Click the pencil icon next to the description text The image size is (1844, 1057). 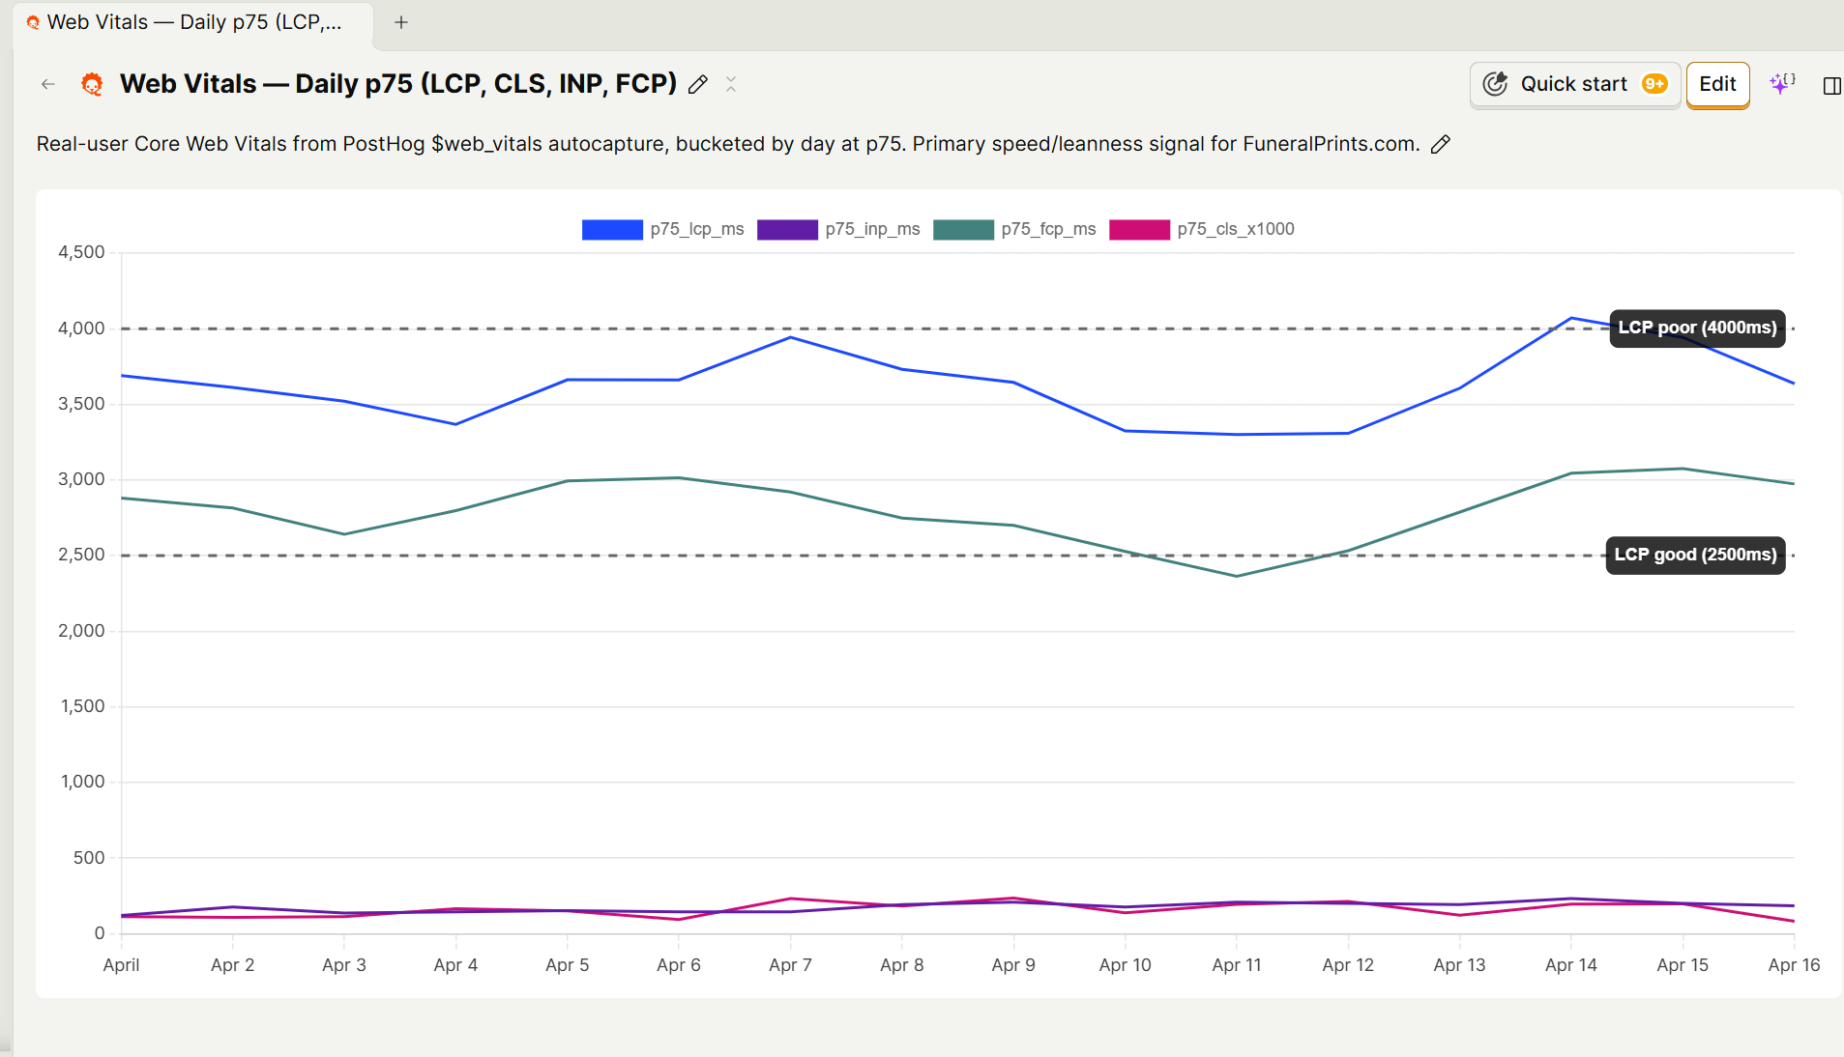point(1440,144)
